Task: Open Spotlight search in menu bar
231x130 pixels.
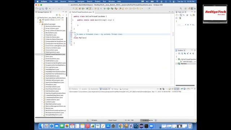Action: tap(170, 1)
